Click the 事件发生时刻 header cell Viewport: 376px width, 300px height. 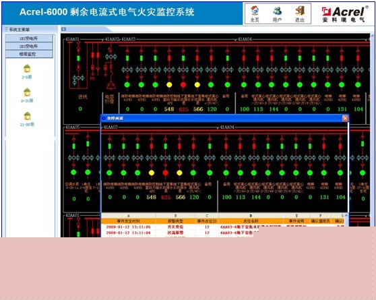129,221
